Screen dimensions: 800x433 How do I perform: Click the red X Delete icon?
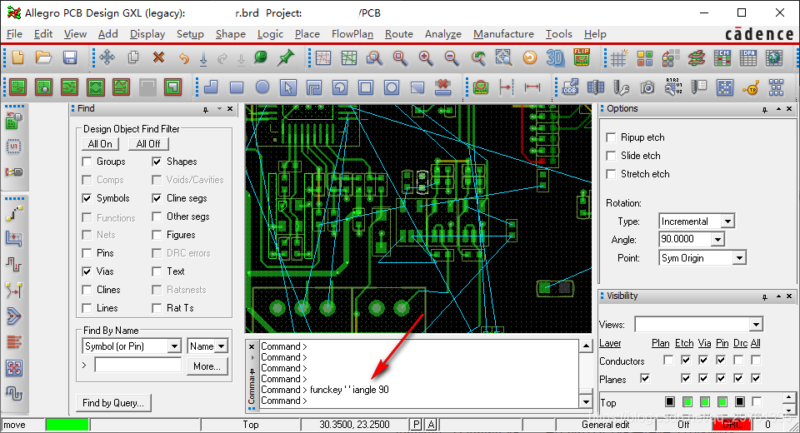coord(158,58)
